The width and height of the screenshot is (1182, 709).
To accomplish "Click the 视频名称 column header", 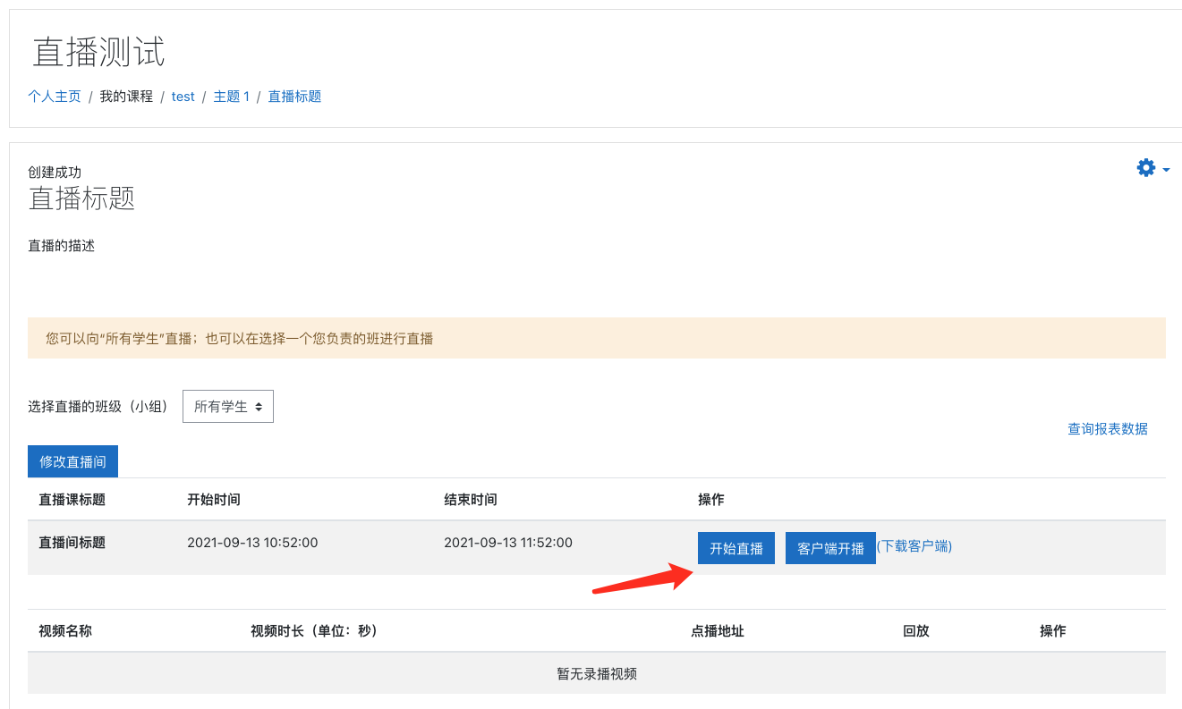I will coord(65,630).
